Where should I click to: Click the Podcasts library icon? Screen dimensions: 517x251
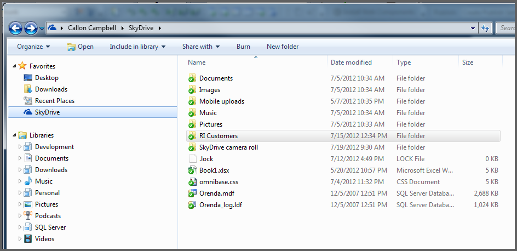pos(28,216)
